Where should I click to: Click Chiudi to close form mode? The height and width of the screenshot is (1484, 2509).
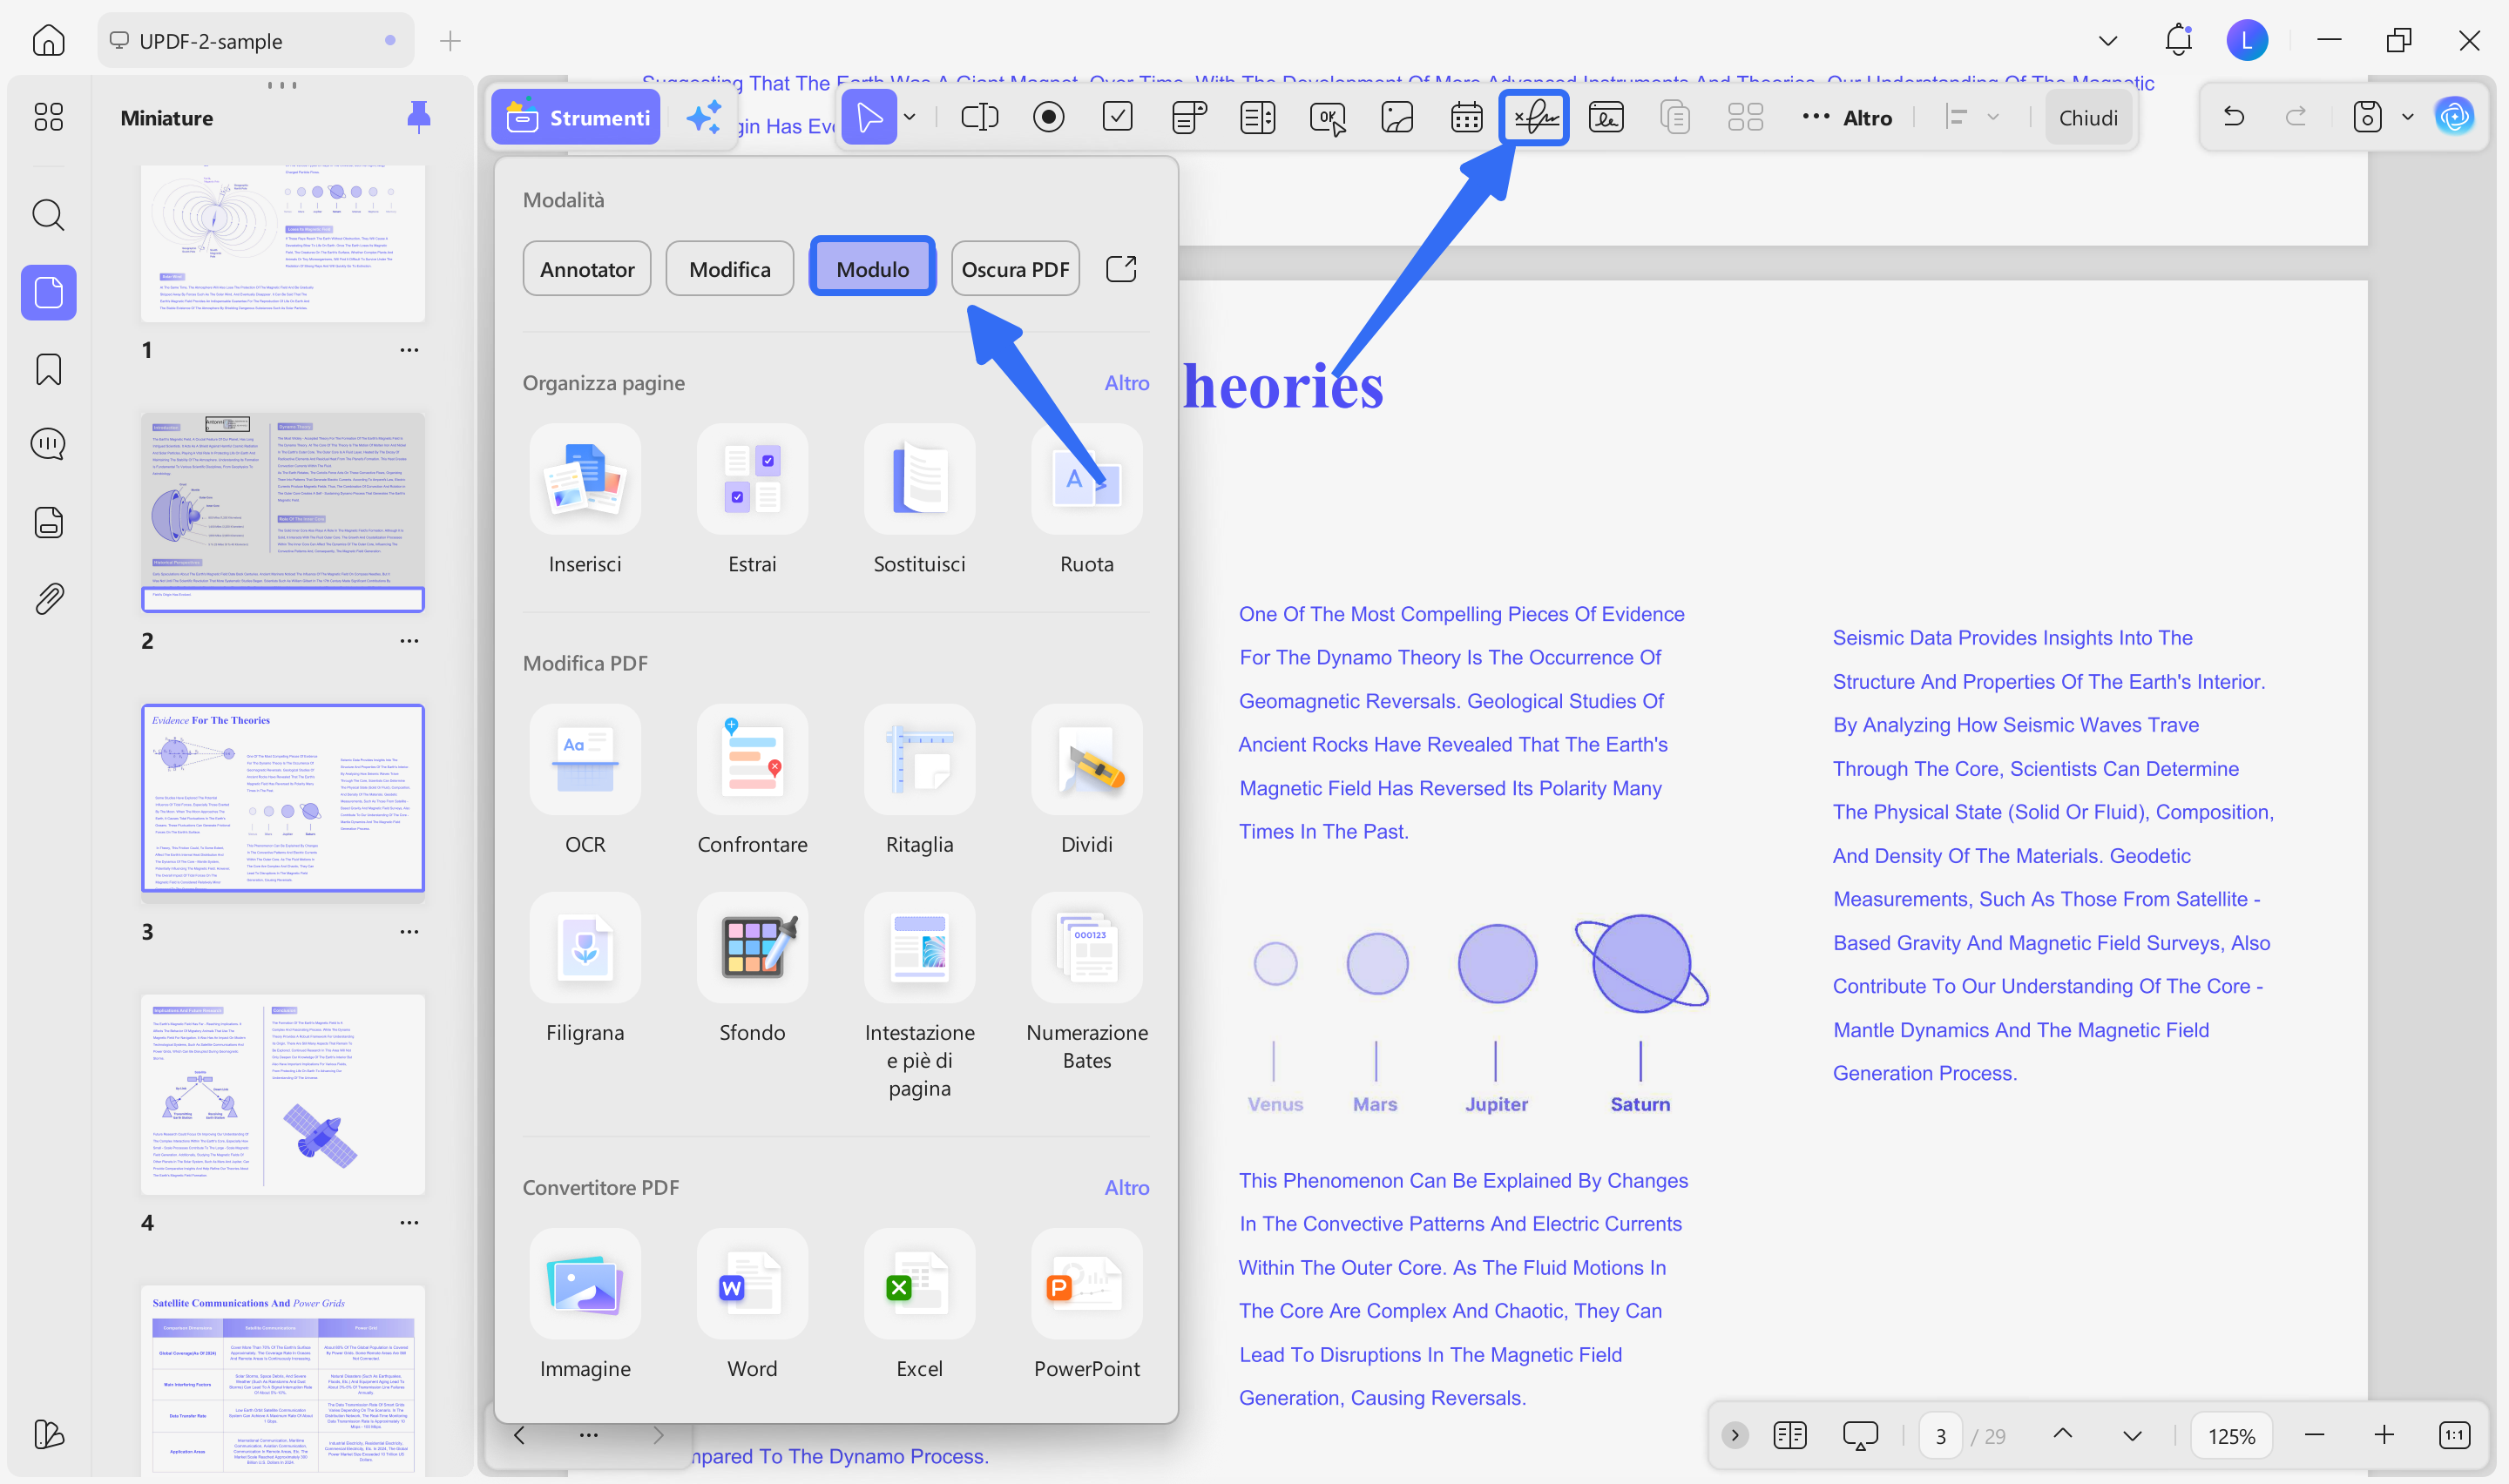click(2088, 118)
